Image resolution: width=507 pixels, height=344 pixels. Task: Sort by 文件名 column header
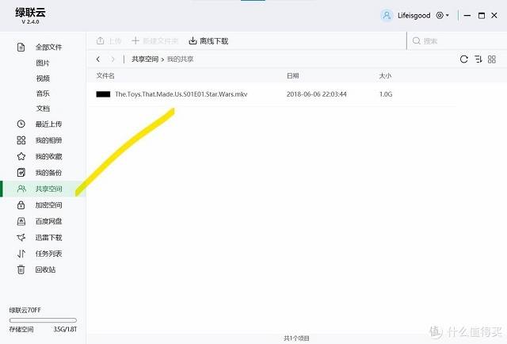pyautogui.click(x=105, y=76)
